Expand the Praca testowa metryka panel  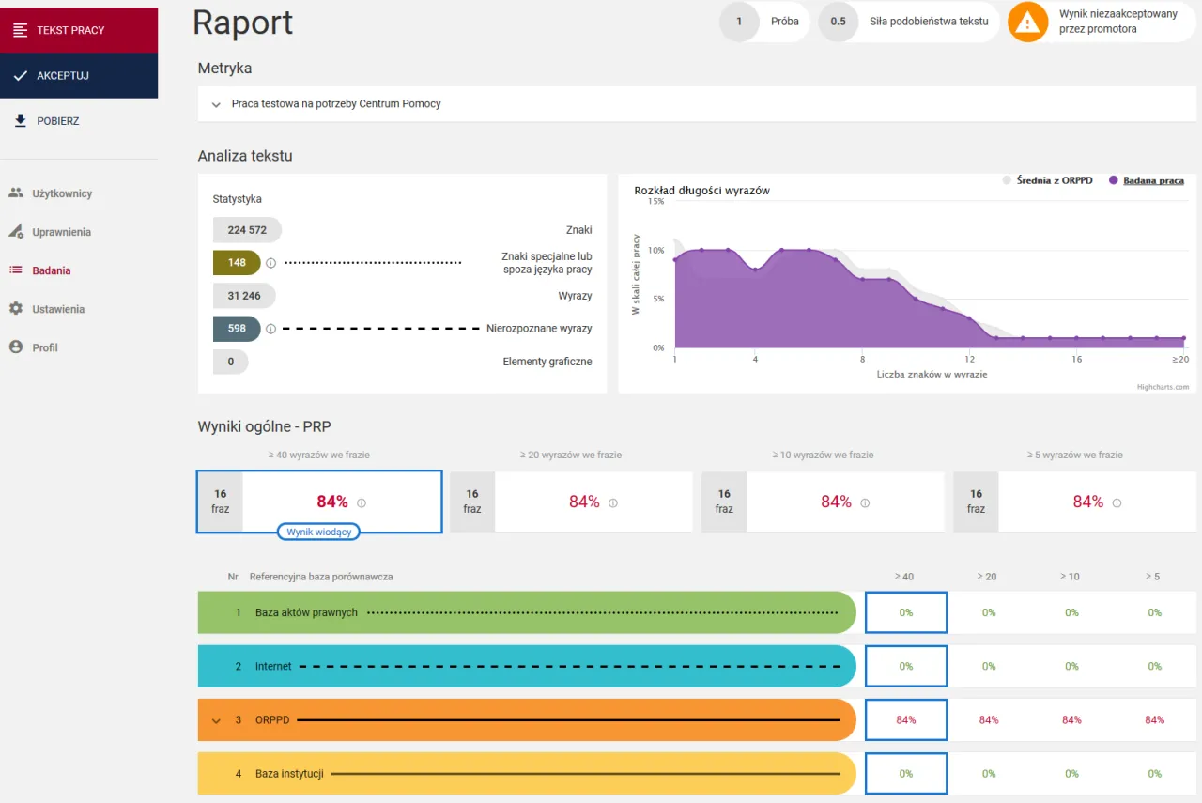tap(216, 104)
